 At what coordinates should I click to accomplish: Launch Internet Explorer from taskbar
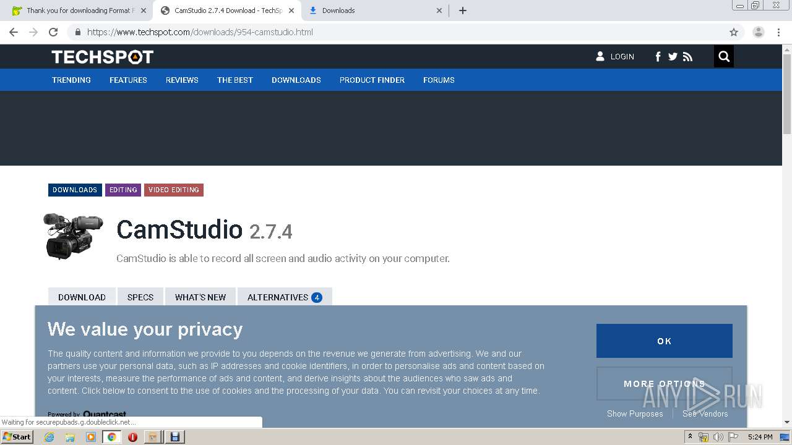49,437
